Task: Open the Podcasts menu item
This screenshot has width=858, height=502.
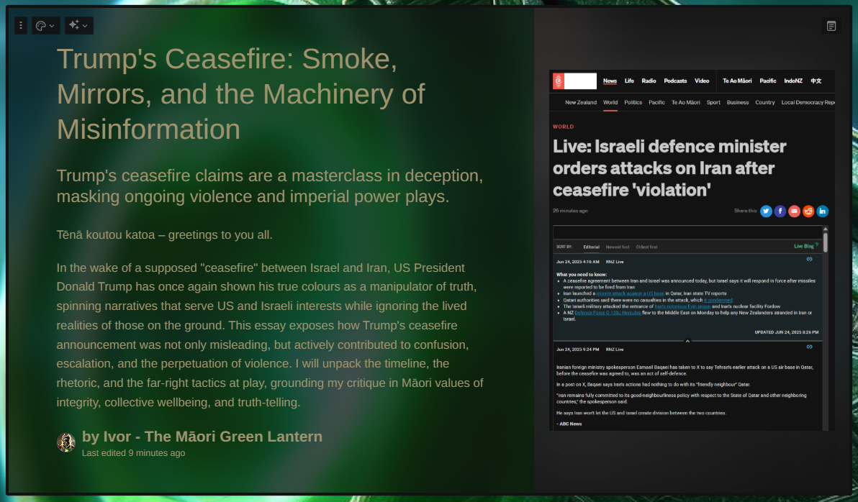Action: point(675,81)
